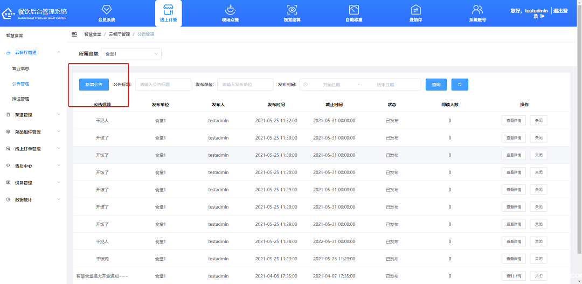Image resolution: width=582 pixels, height=284 pixels.
Task: Go to 推送管理 in the sidebar
Action: tap(20, 99)
